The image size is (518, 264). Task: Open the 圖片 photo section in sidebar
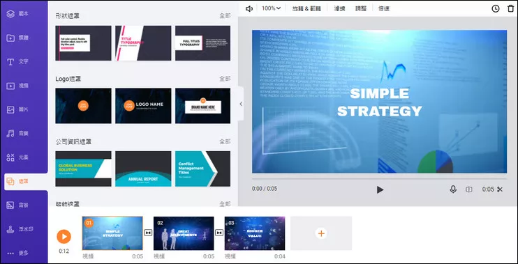[x=17, y=109]
